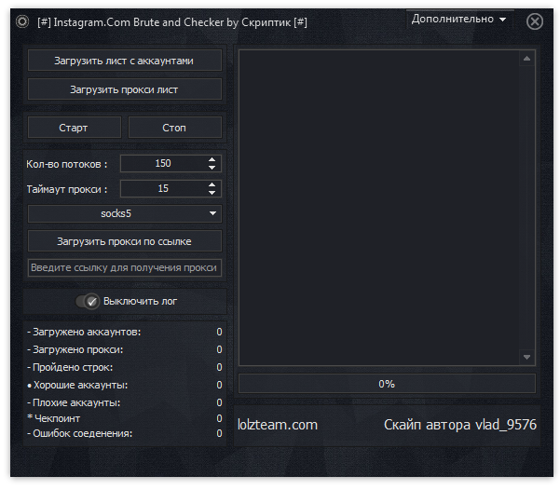Close the Brute and Checker window
This screenshot has height=490, width=560.
pos(535,21)
